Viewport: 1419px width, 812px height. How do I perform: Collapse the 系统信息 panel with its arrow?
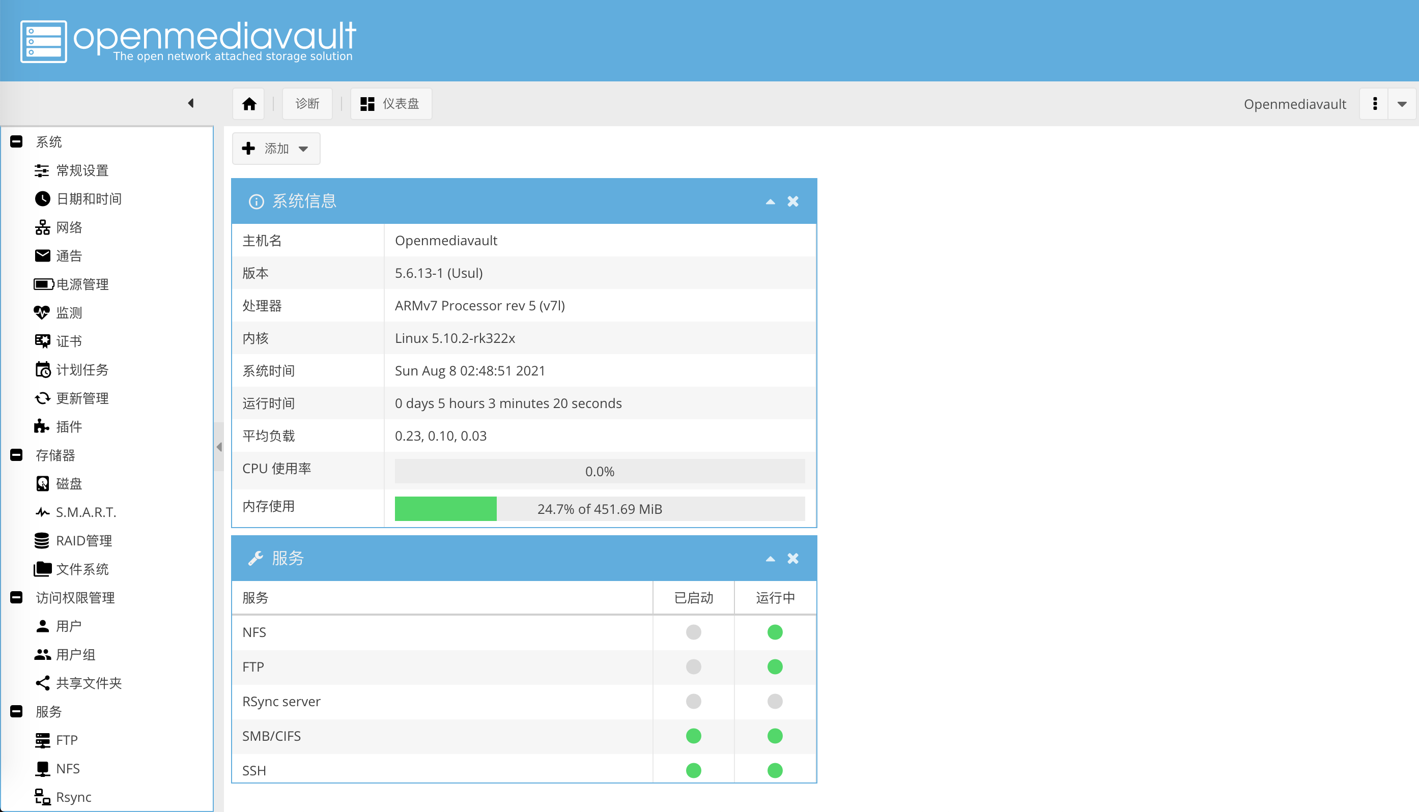pos(770,201)
